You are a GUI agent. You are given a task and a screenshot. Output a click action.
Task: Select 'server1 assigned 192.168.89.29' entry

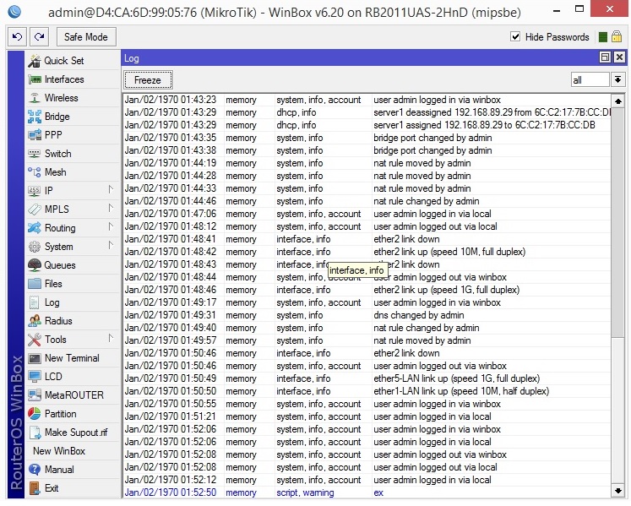367,125
